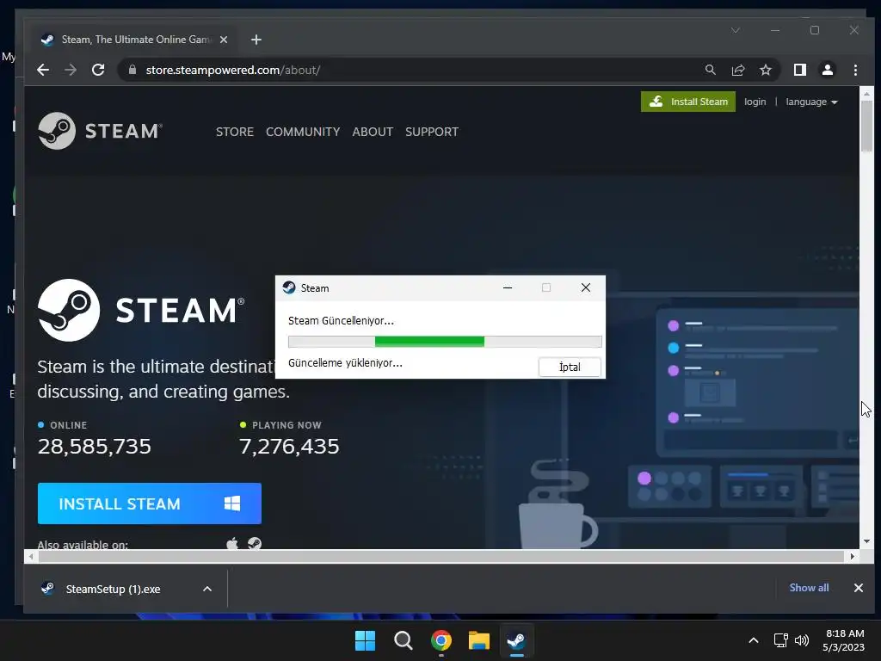Click the Steam icon in updater title bar
This screenshot has height=661, width=881.
coord(289,287)
